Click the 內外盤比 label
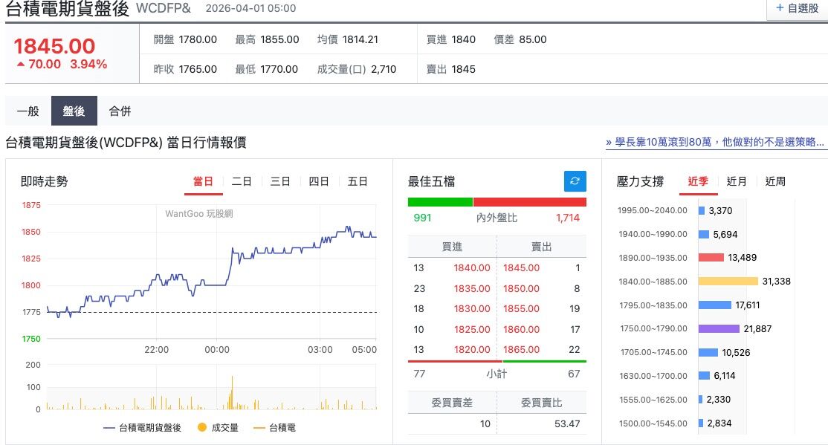 [497, 218]
